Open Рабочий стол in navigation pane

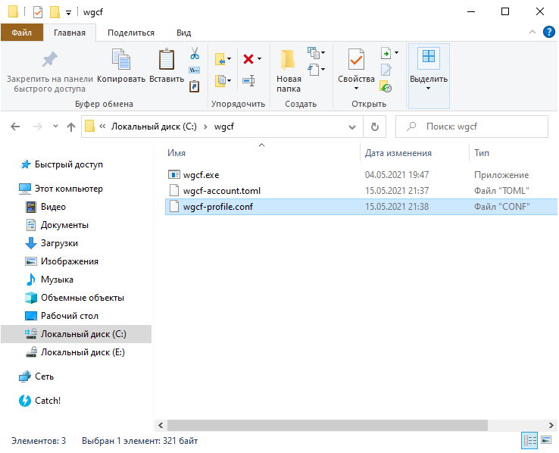tap(70, 316)
